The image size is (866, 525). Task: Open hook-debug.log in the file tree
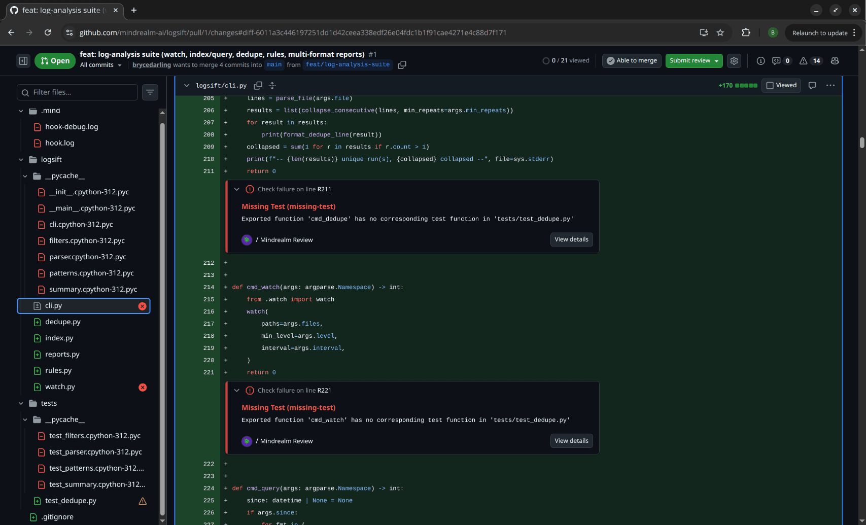[72, 127]
